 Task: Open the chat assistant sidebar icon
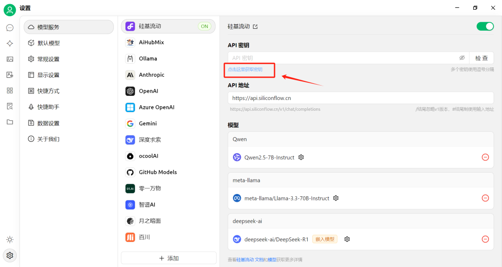click(x=10, y=28)
